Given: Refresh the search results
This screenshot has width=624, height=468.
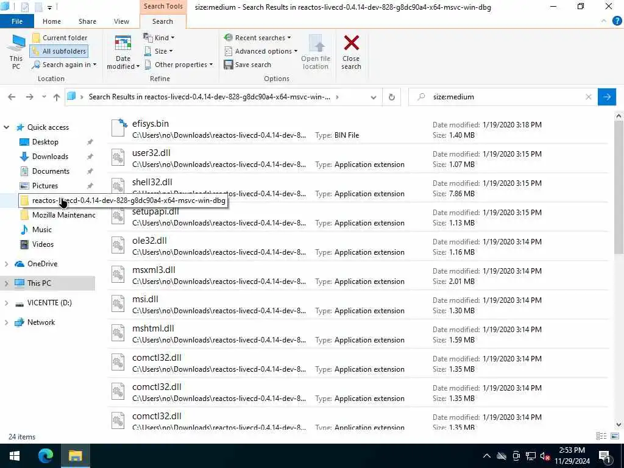Looking at the screenshot, I should [x=392, y=97].
